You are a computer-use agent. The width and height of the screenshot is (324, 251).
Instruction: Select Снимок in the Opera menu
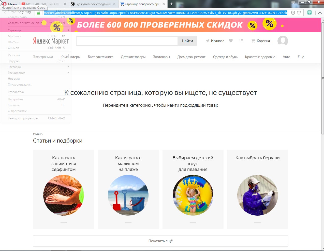point(35,48)
